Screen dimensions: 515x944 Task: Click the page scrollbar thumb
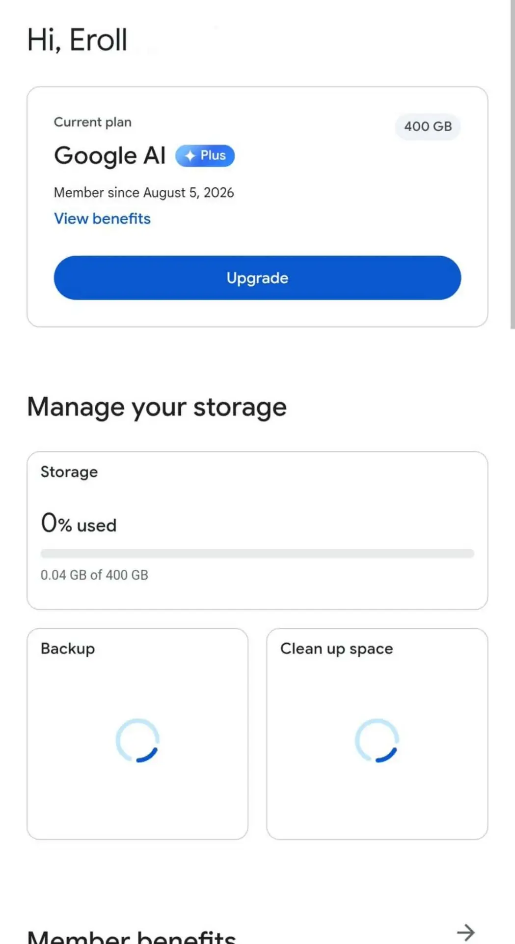pos(512,164)
